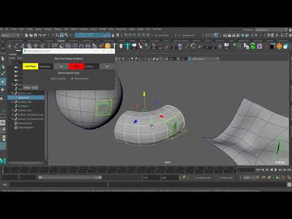Image resolution: width=292 pixels, height=219 pixels.
Task: Click the orange circle shelf icon at far right
Action: tap(279, 46)
